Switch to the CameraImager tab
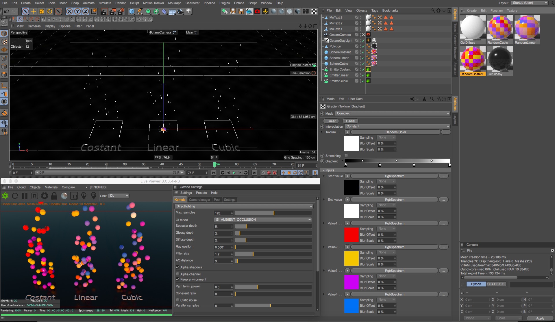 199,200
